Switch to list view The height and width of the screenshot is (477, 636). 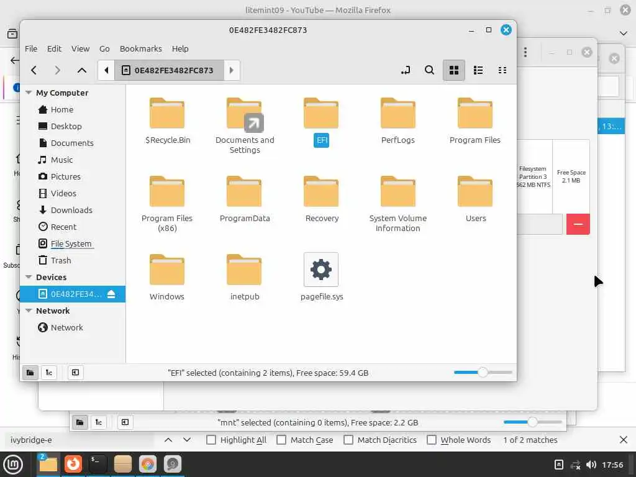(x=478, y=70)
